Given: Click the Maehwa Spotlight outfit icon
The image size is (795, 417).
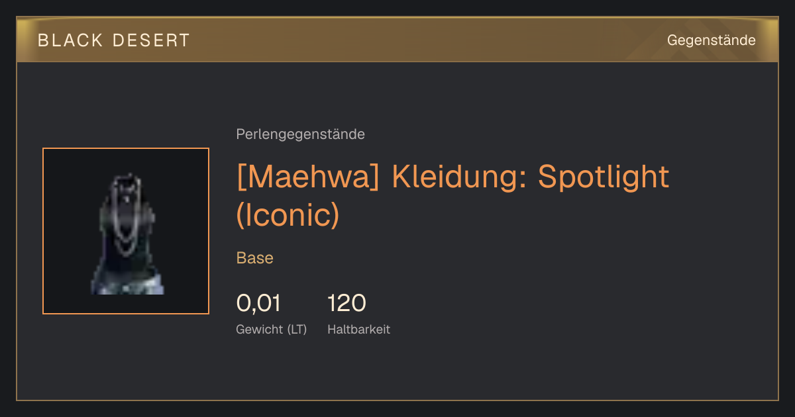Looking at the screenshot, I should click(x=126, y=231).
